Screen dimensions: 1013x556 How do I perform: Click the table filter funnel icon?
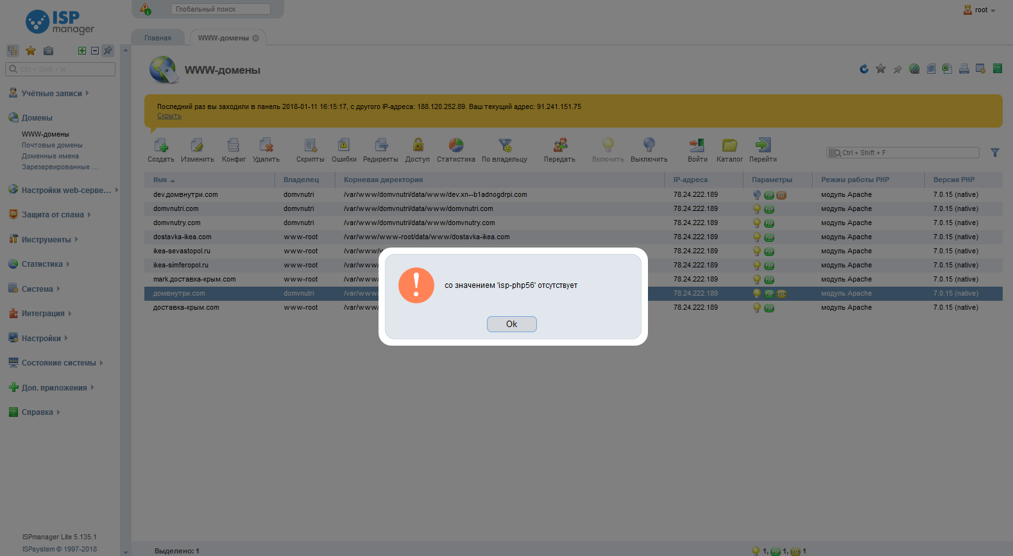click(995, 153)
